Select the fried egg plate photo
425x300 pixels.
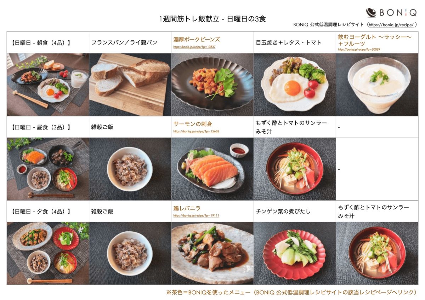(294, 85)
